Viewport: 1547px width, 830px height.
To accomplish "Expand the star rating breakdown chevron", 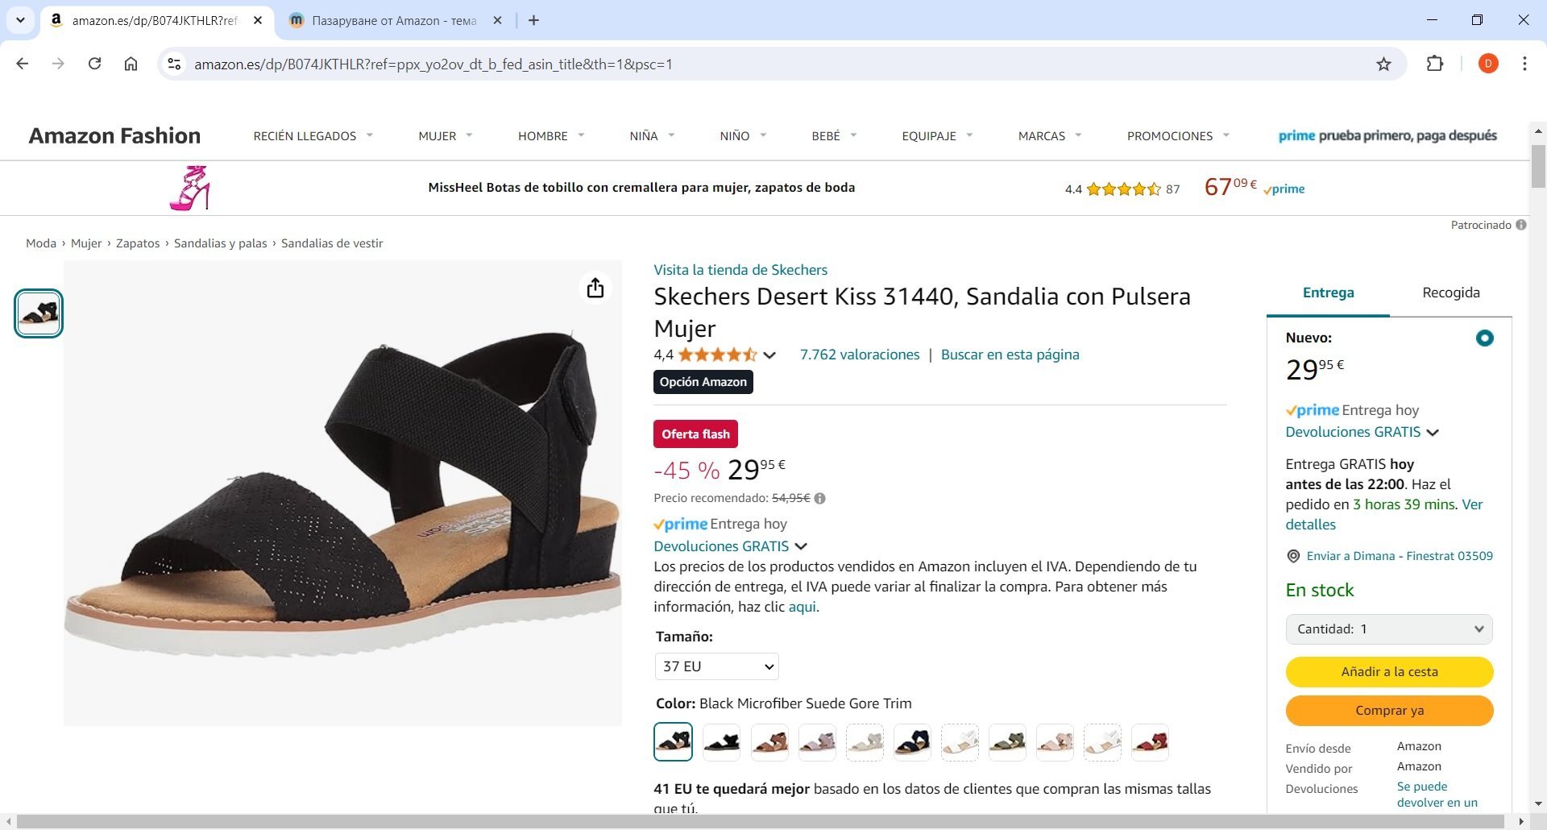I will click(769, 355).
